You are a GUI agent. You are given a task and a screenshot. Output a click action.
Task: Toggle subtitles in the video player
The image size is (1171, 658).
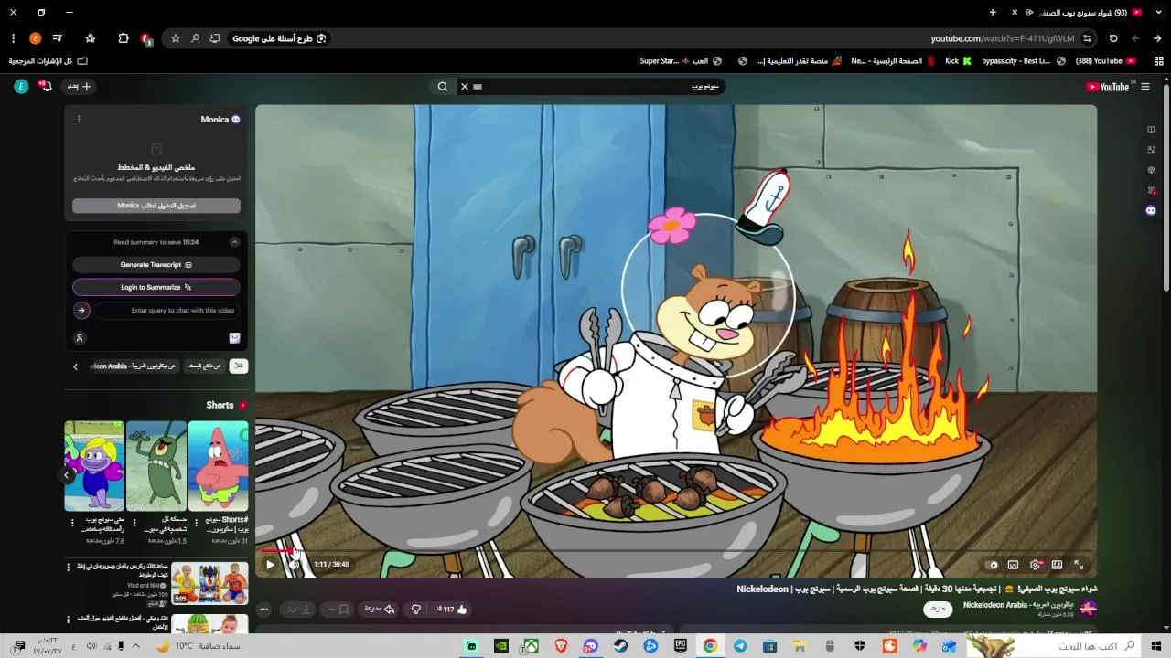(1013, 565)
